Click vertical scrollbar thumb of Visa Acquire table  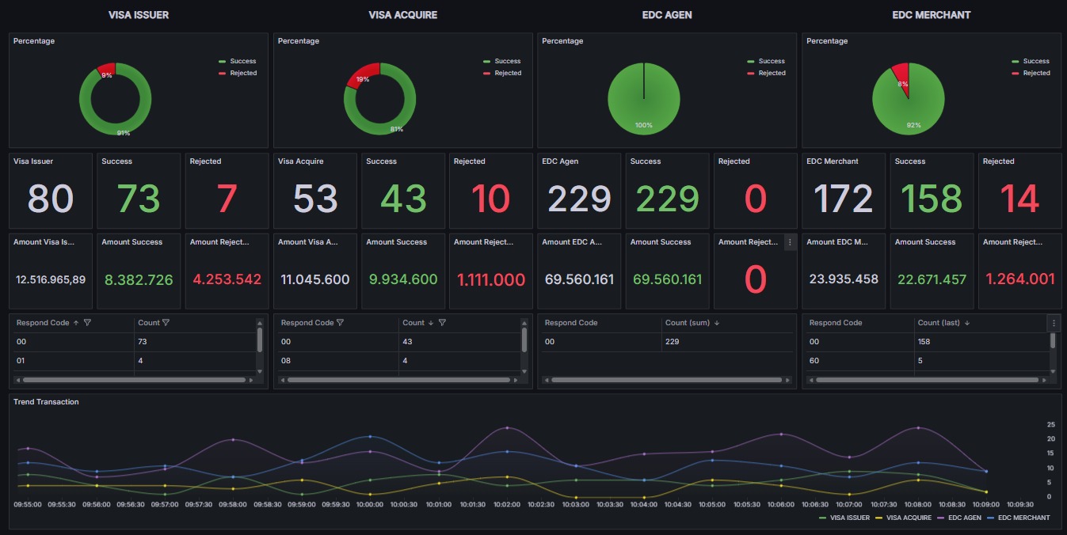coord(524,340)
